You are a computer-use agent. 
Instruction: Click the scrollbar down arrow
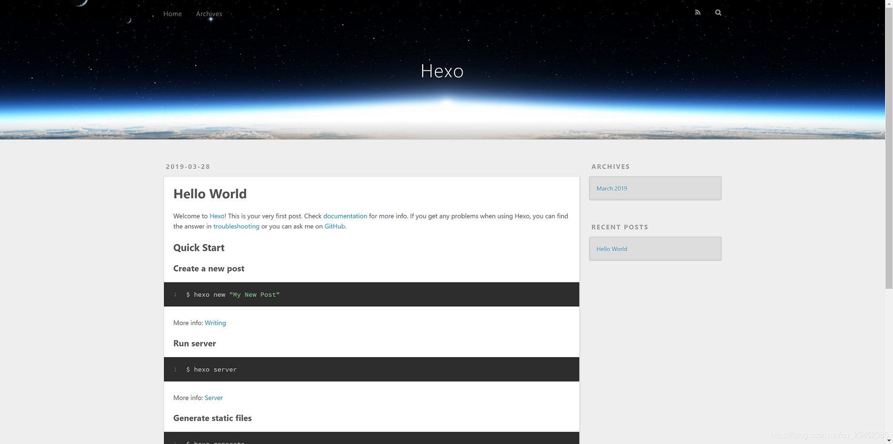click(889, 441)
